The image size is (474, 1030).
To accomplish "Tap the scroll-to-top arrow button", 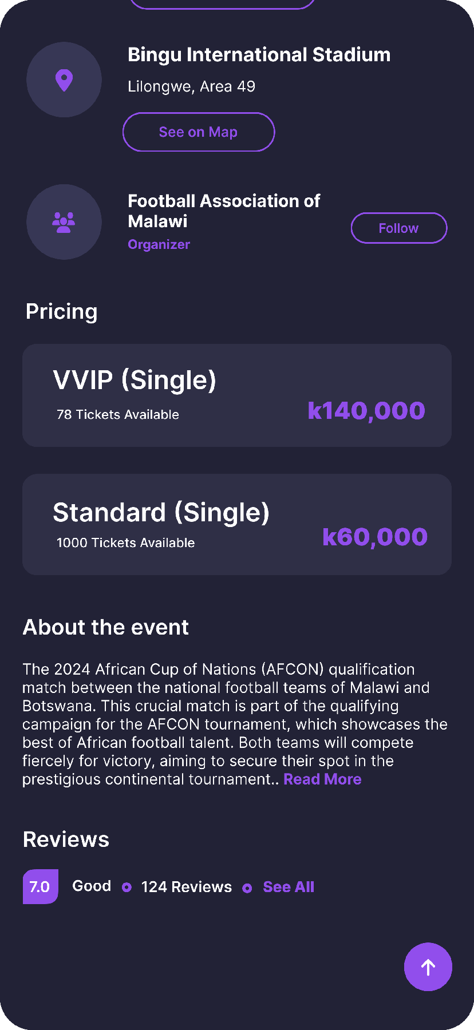I will 428,966.
